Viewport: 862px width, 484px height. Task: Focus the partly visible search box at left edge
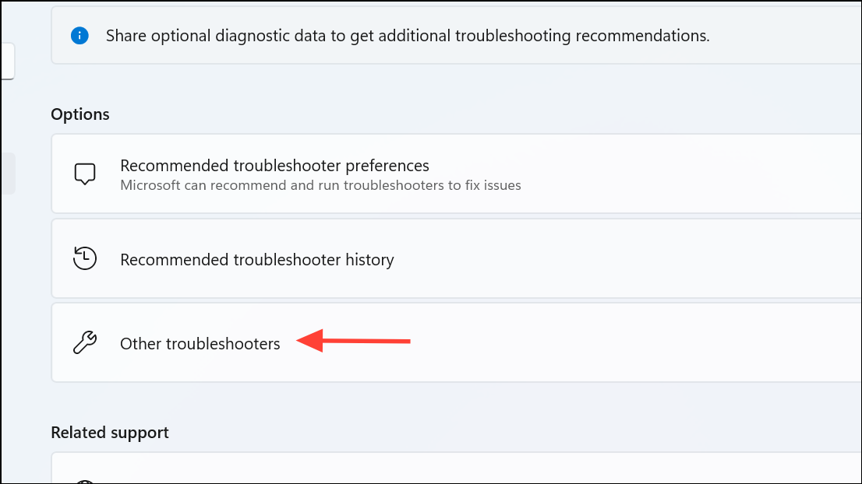click(x=7, y=61)
